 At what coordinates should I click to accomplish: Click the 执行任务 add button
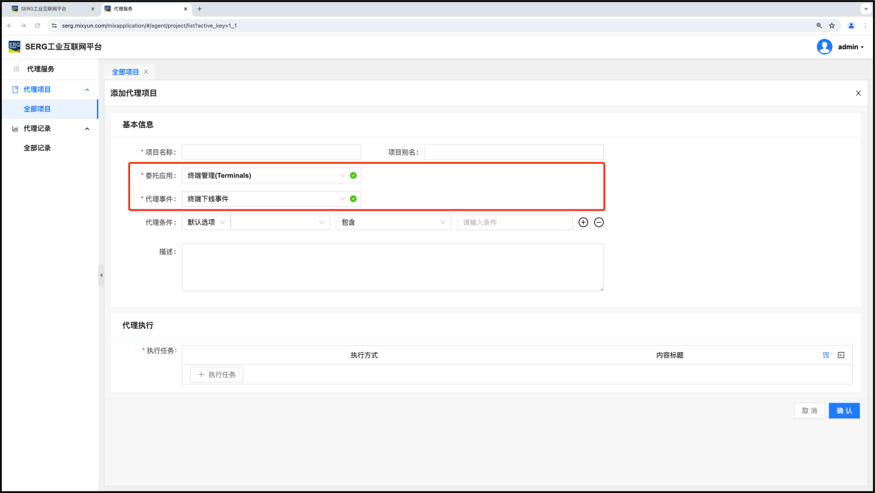217,375
